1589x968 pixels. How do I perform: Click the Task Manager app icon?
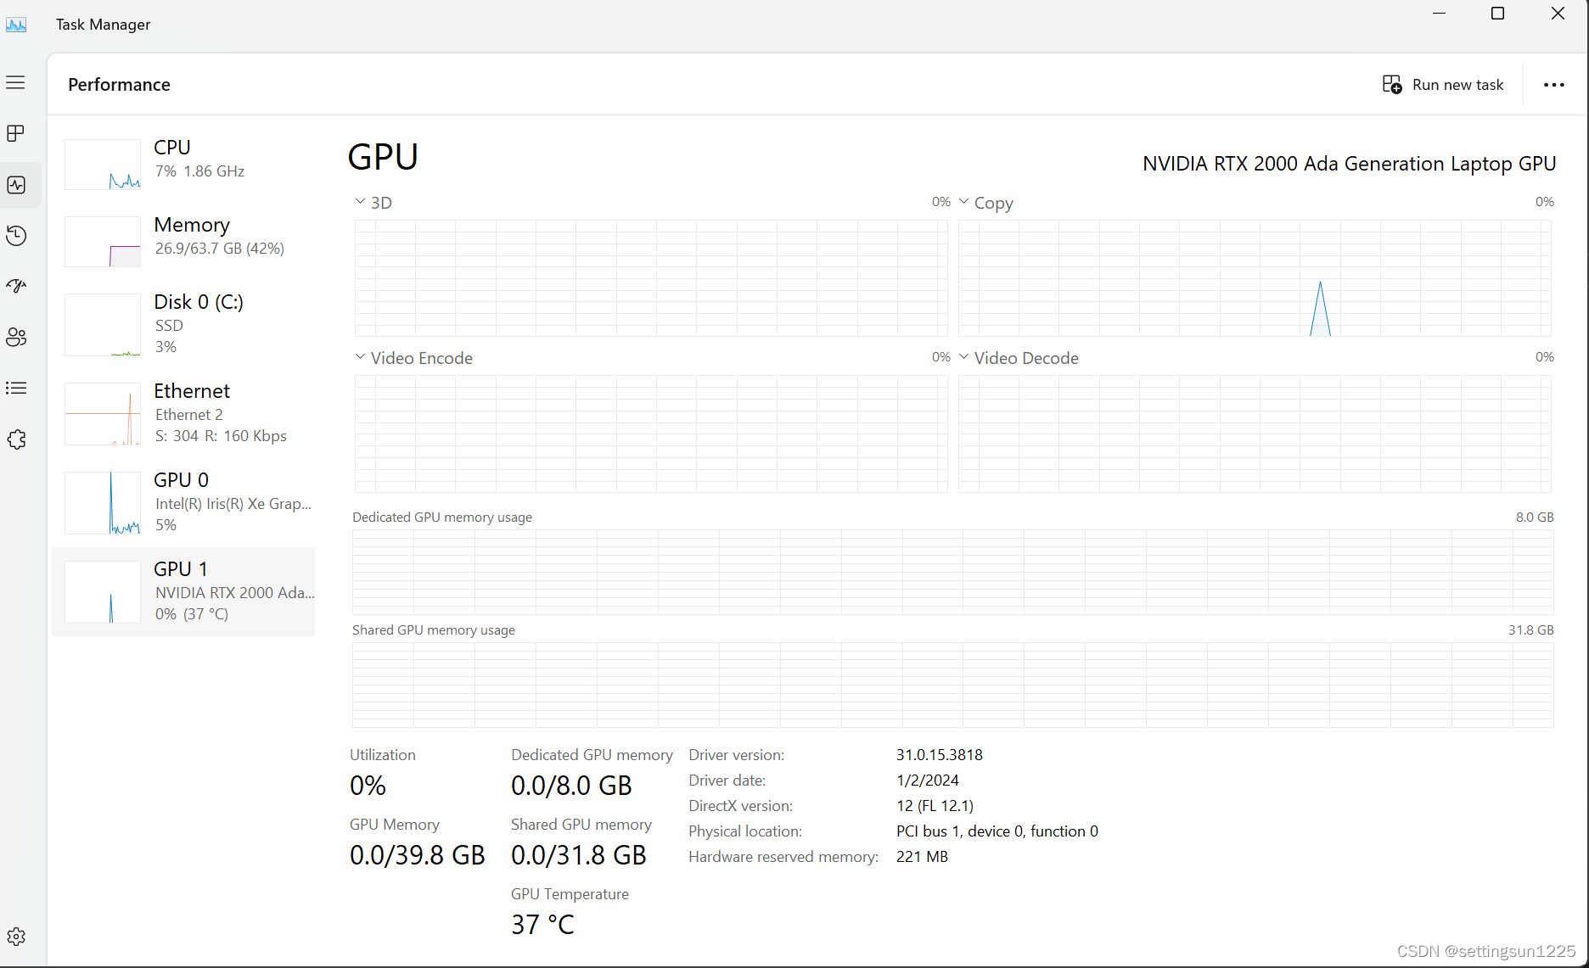coord(16,24)
